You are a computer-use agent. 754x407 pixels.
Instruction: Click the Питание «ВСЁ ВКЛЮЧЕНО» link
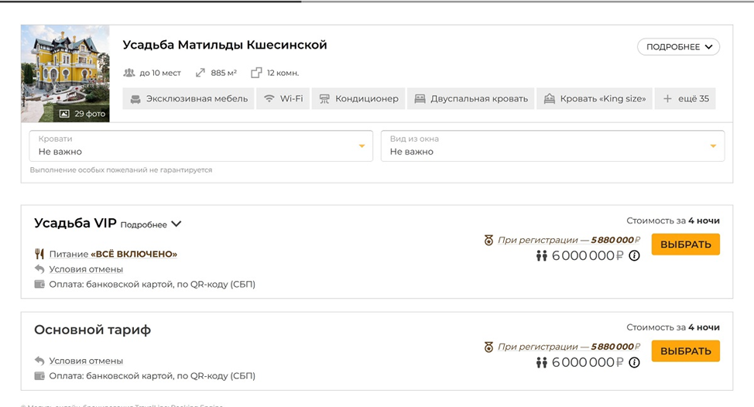(x=113, y=254)
